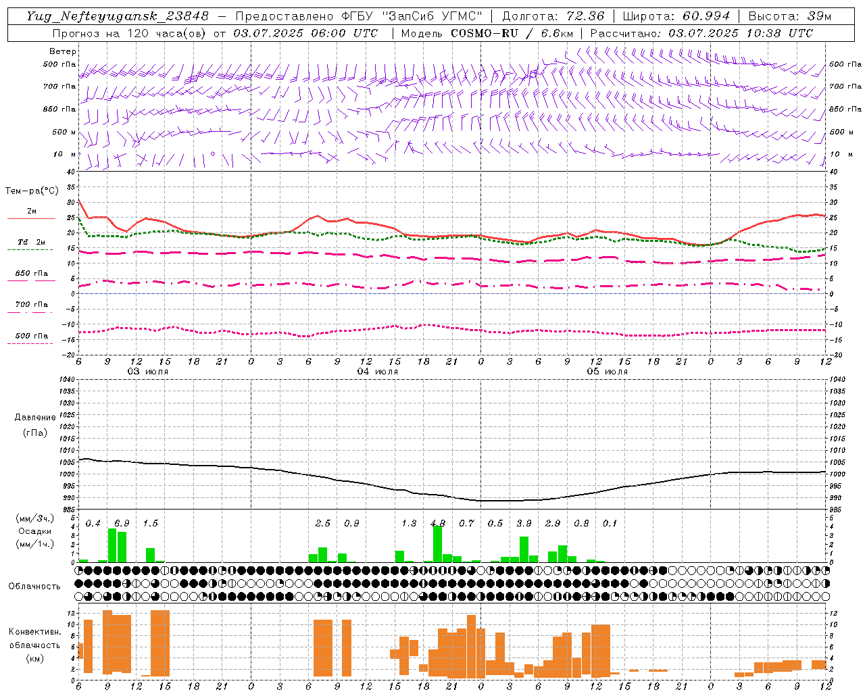
Task: Click the Давление panel label
Action: 35,418
